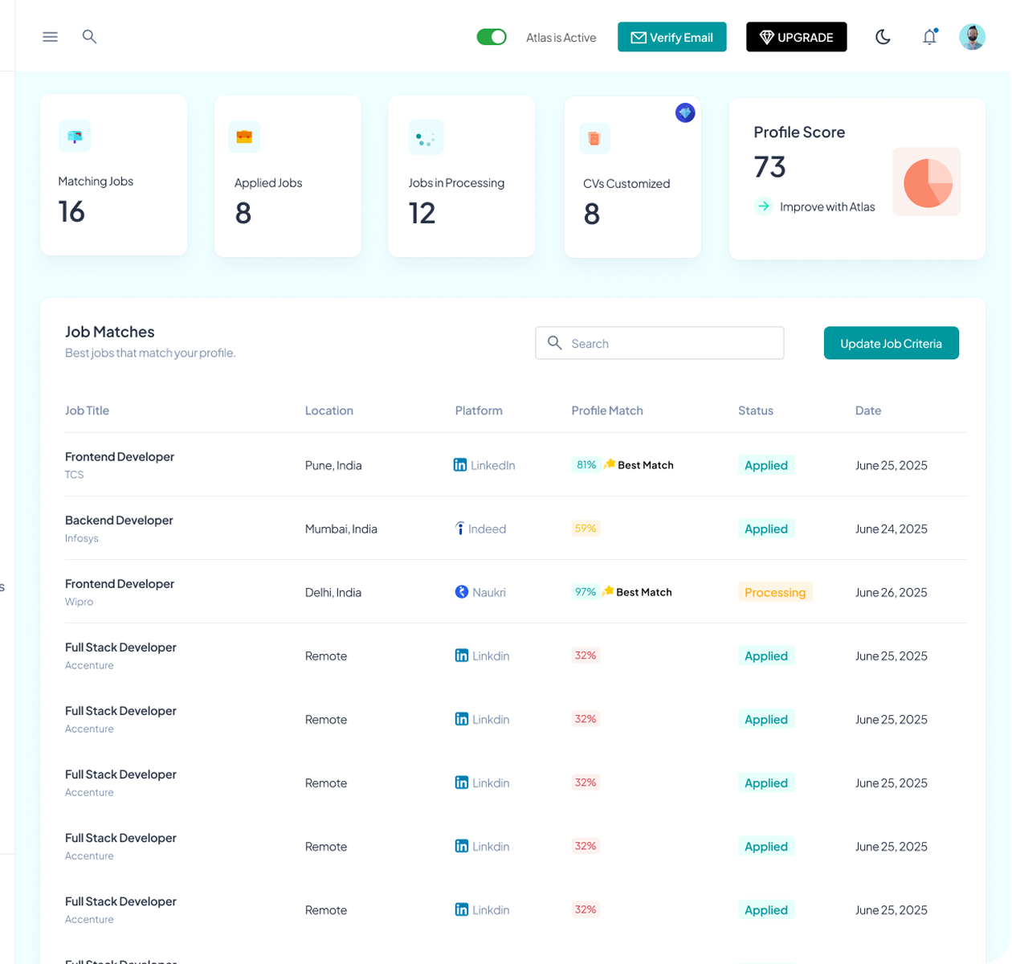Toggle the Atlas is Active switch
This screenshot has width=1012, height=964.
point(492,37)
